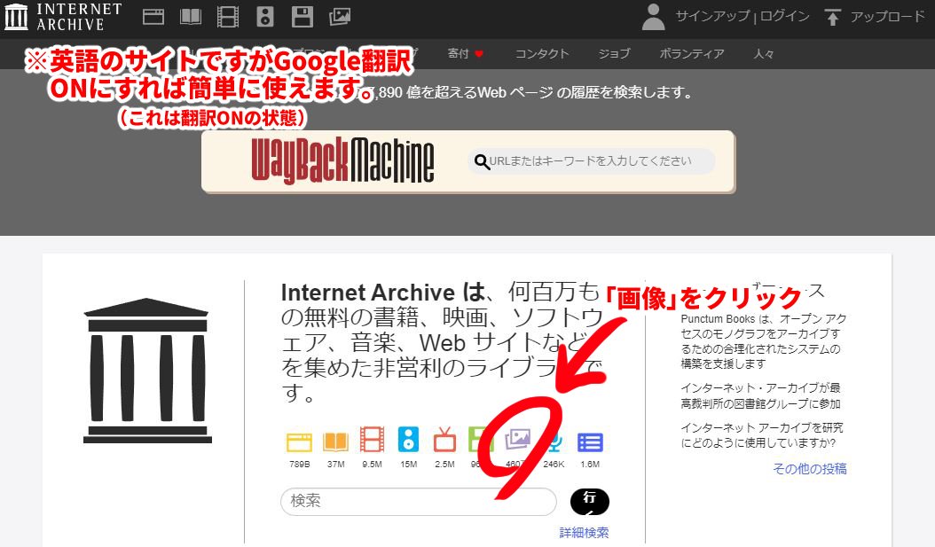Screen dimensions: 935x547
Task: Click the Wayback search magnifier icon
Action: click(x=482, y=161)
